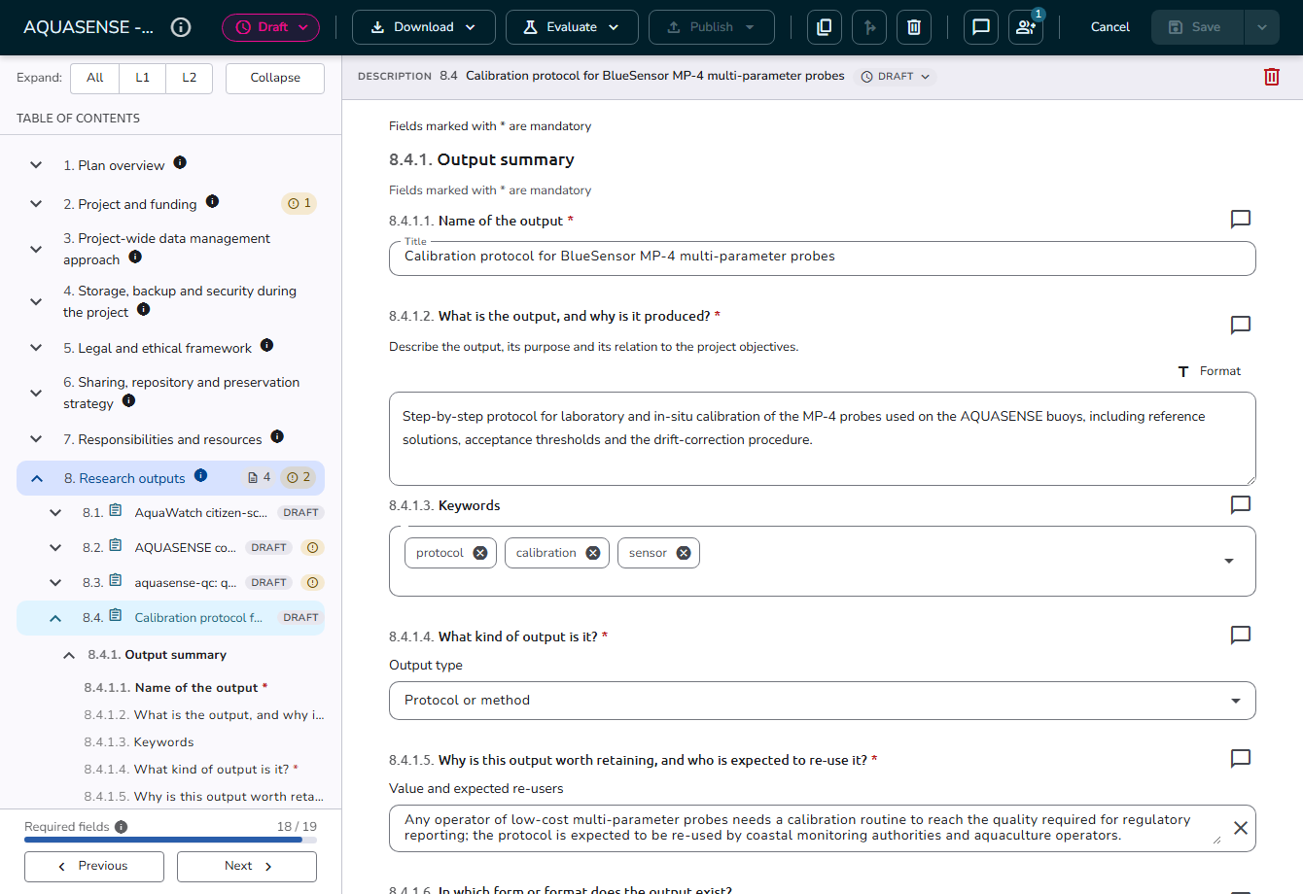Select the L2 expand level
This screenshot has width=1303, height=894.
pos(190,78)
